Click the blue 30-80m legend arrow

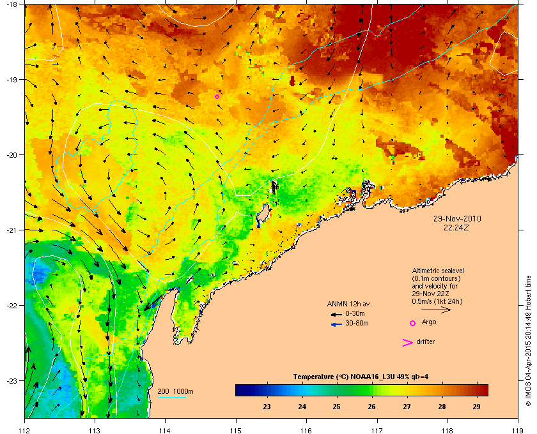pos(336,324)
